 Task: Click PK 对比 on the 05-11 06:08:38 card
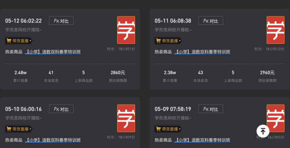(211, 20)
